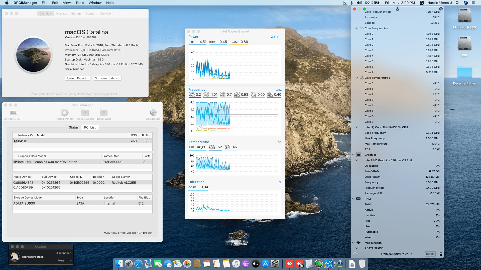Collapse the Media health section
481x270 pixels.
point(353,243)
